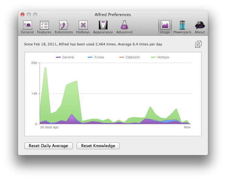Screen dimensions: 226x180
Task: Click the Hotkeys legend entry
Action: [160, 57]
